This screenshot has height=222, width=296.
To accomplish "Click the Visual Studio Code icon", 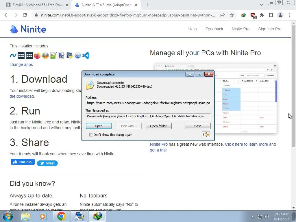I will 86,55.
